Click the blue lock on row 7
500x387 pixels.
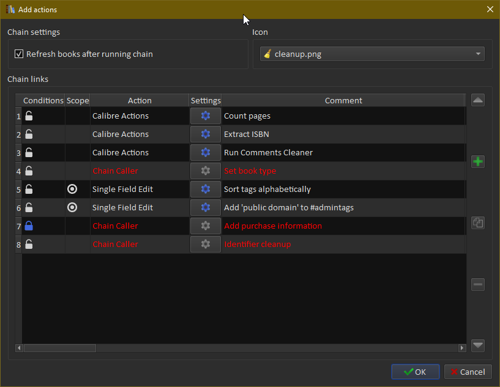[29, 226]
